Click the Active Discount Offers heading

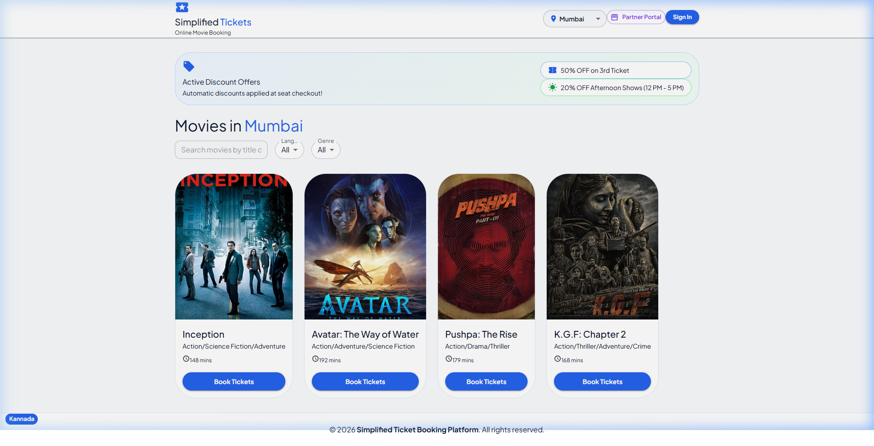[x=221, y=82]
